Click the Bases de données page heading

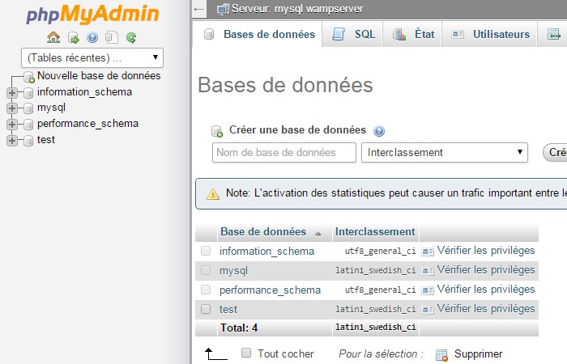[x=285, y=85]
